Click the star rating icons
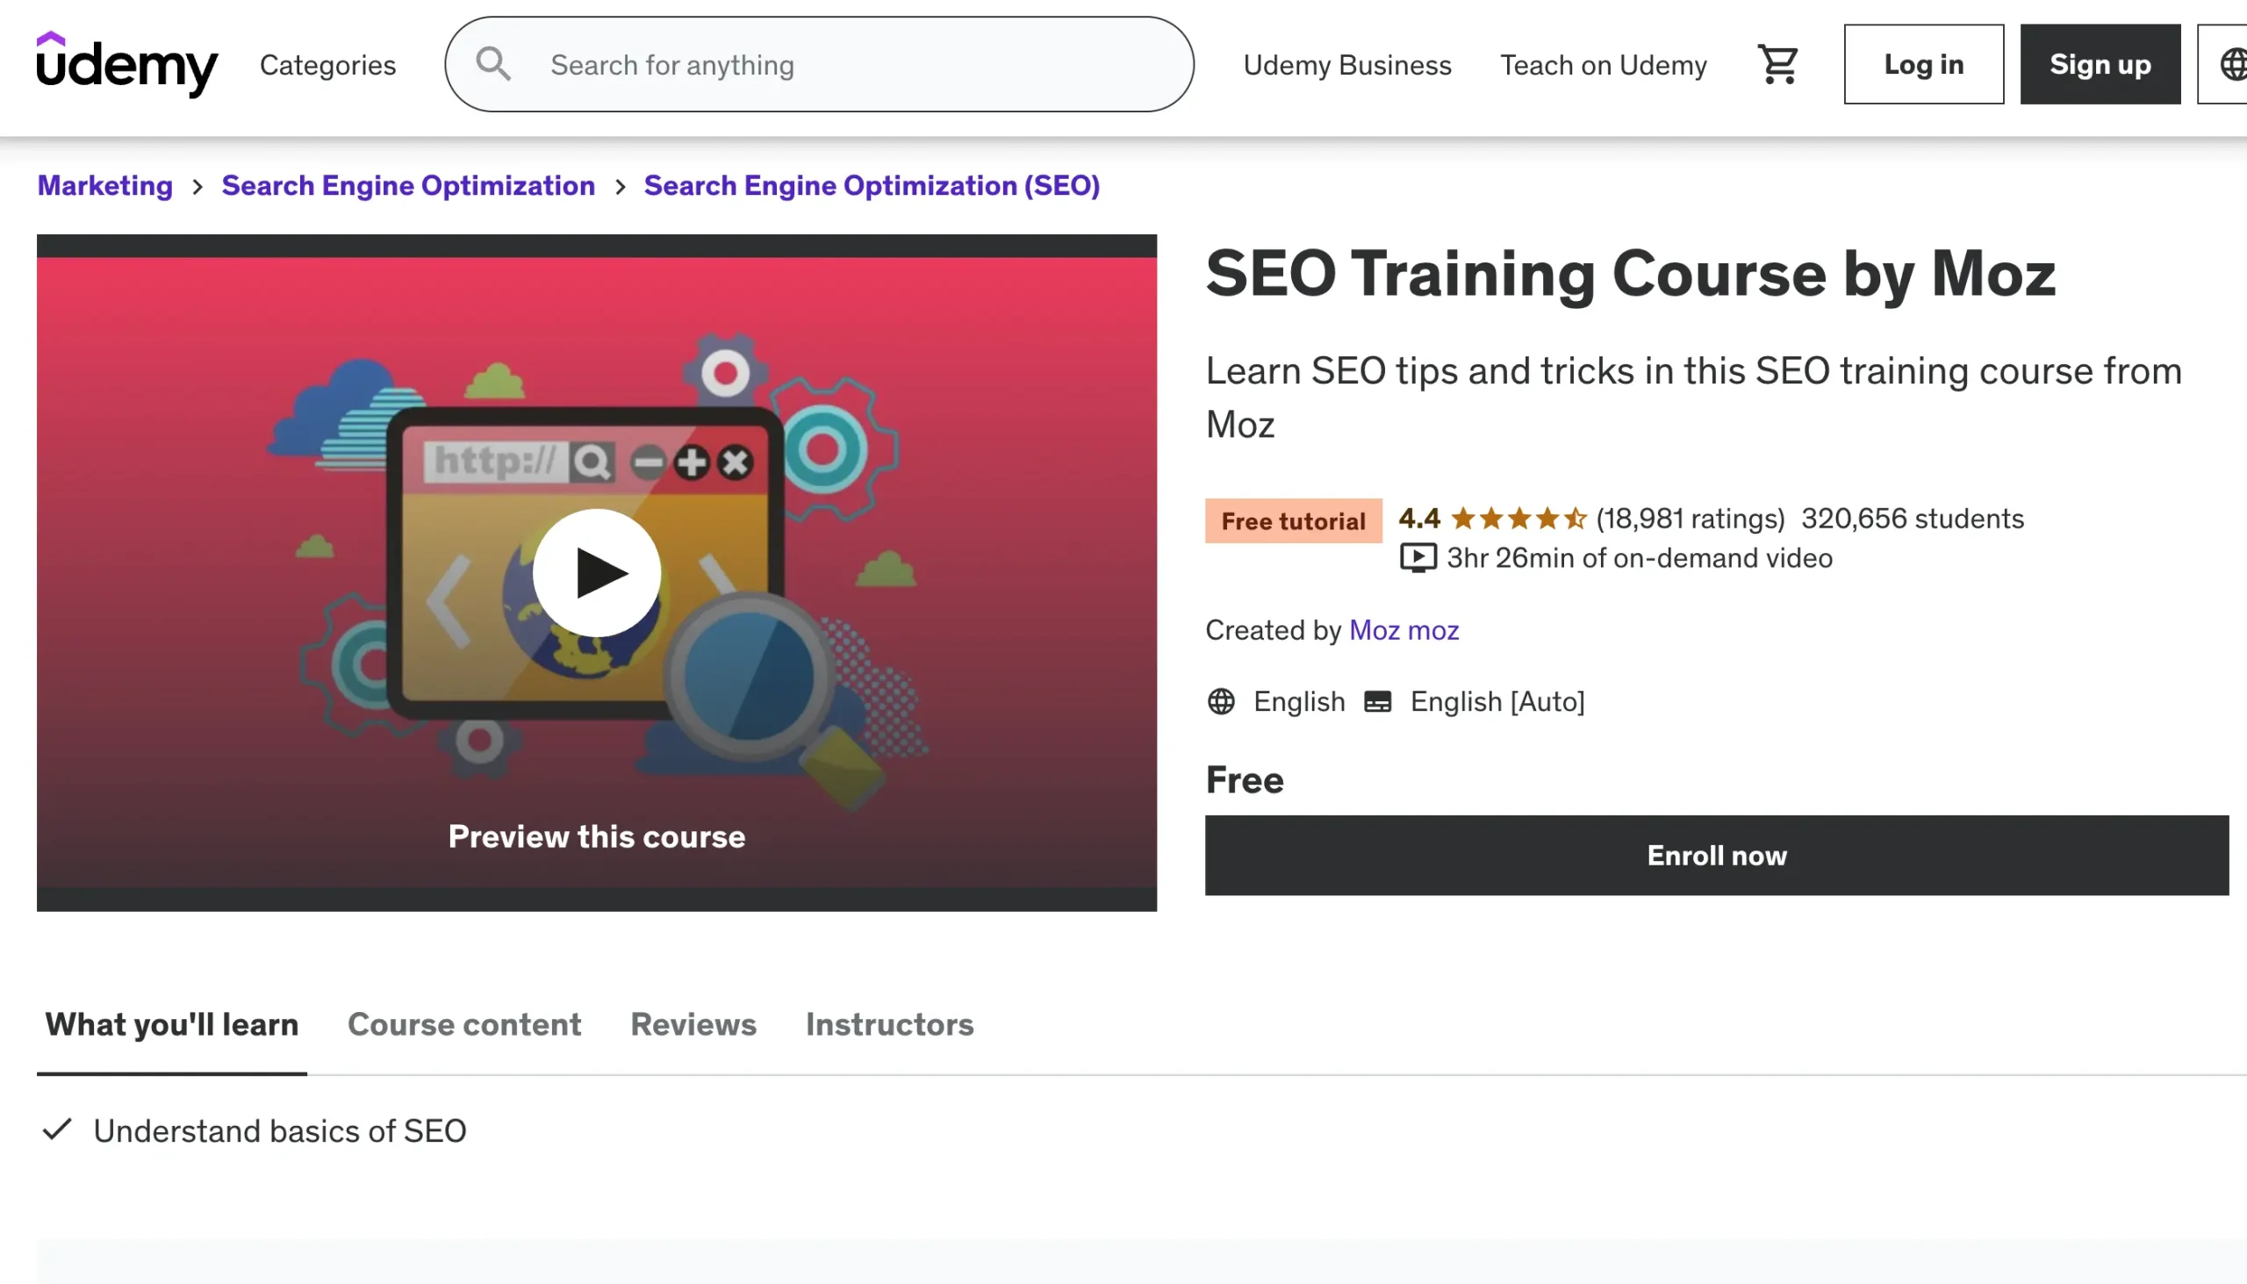Viewport: 2247px width, 1284px height. (1518, 519)
